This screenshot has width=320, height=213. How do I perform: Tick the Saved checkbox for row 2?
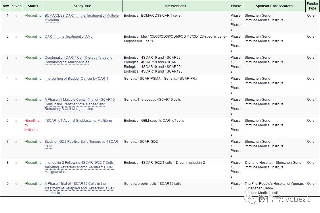click(x=16, y=37)
